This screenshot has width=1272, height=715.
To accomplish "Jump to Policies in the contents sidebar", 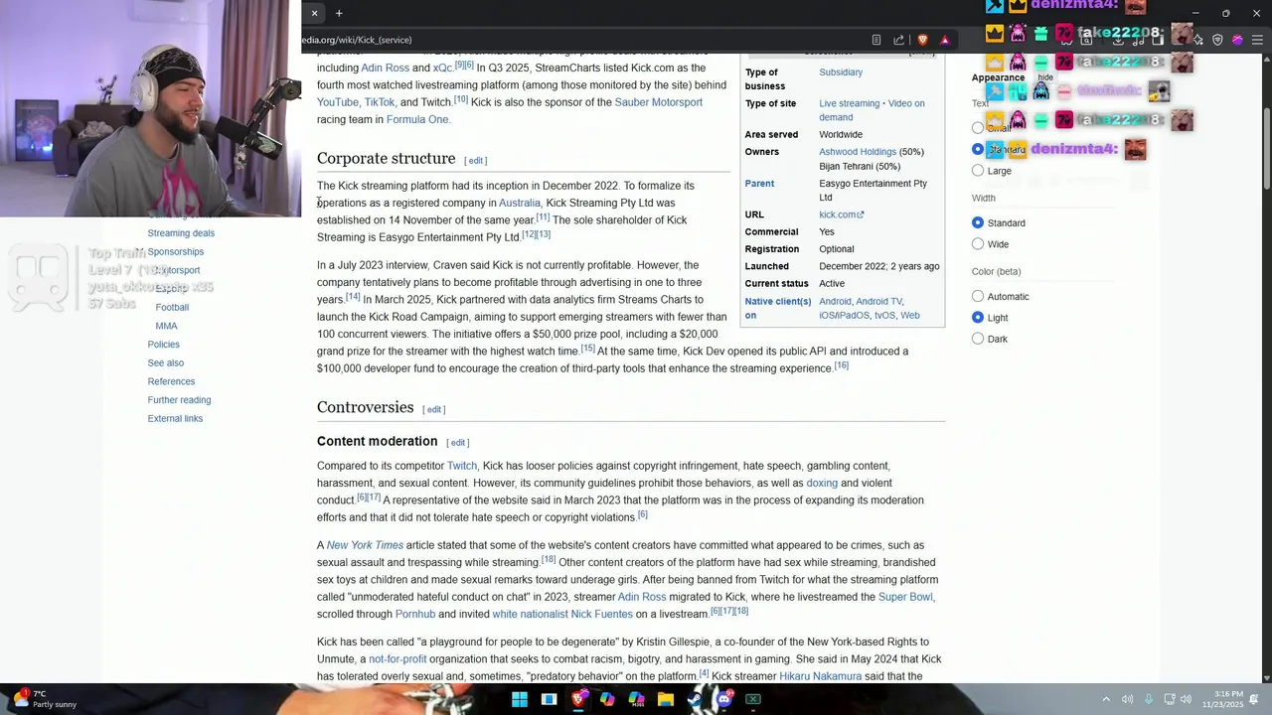I will point(164,344).
